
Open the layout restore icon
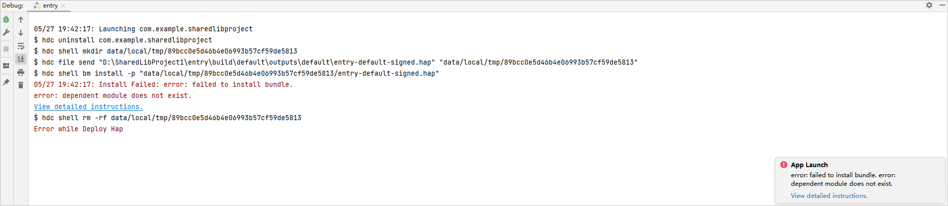click(6, 66)
